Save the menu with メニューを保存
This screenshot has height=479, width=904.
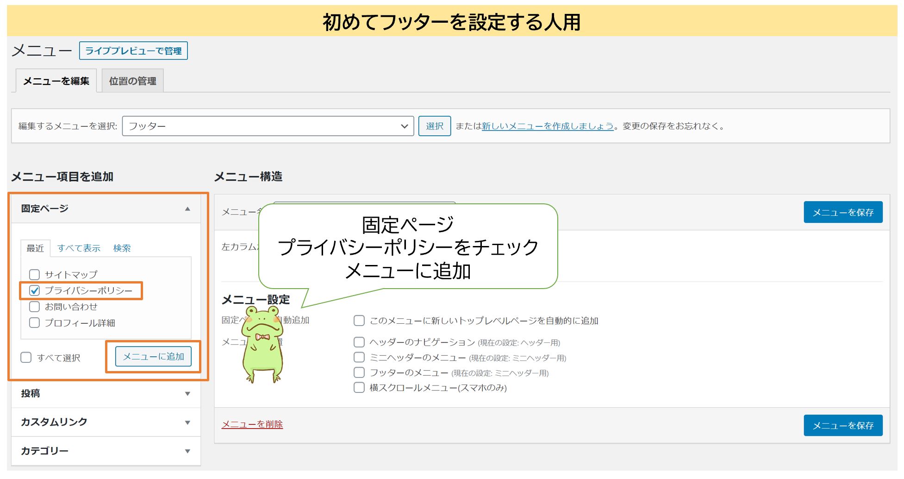843,212
